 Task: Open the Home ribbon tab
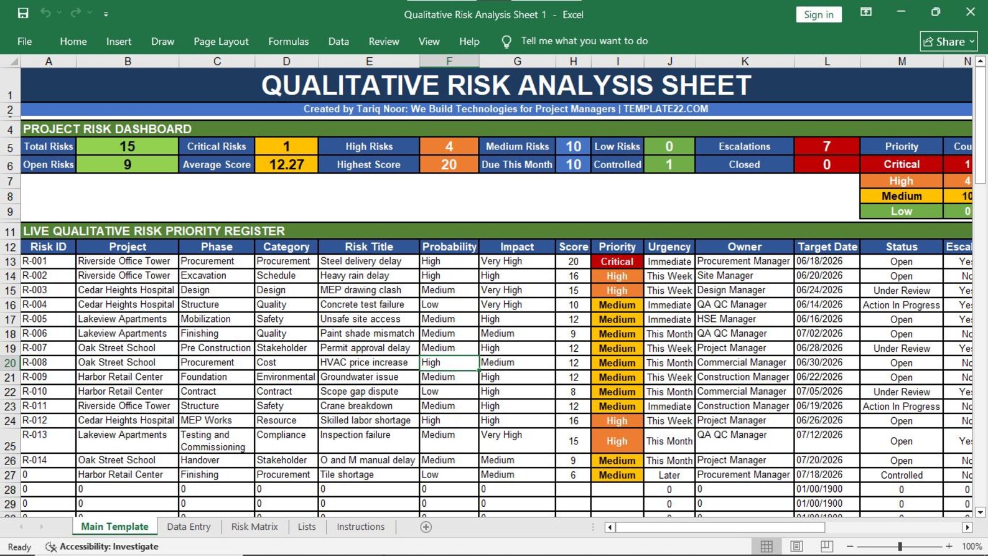click(x=73, y=42)
